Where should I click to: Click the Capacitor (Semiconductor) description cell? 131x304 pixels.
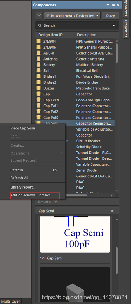pos(94,123)
